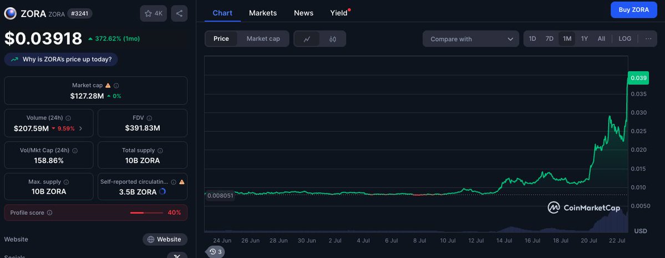Open the info icon beside Vol/Mkt Cap (24h)
This screenshot has width=665, height=258.
[x=75, y=151]
